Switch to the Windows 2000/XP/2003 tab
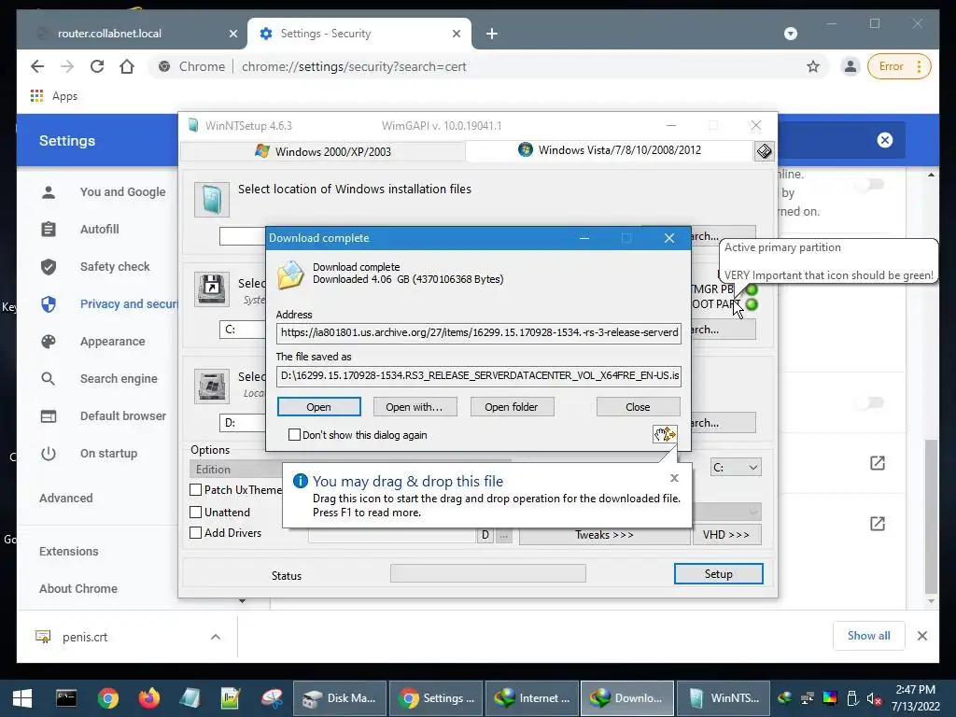 [323, 151]
